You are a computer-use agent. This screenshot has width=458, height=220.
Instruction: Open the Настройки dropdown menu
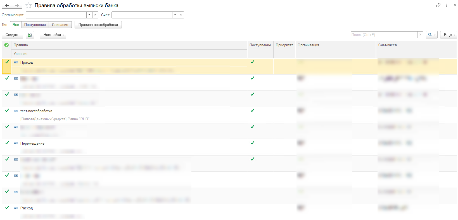pyautogui.click(x=53, y=35)
